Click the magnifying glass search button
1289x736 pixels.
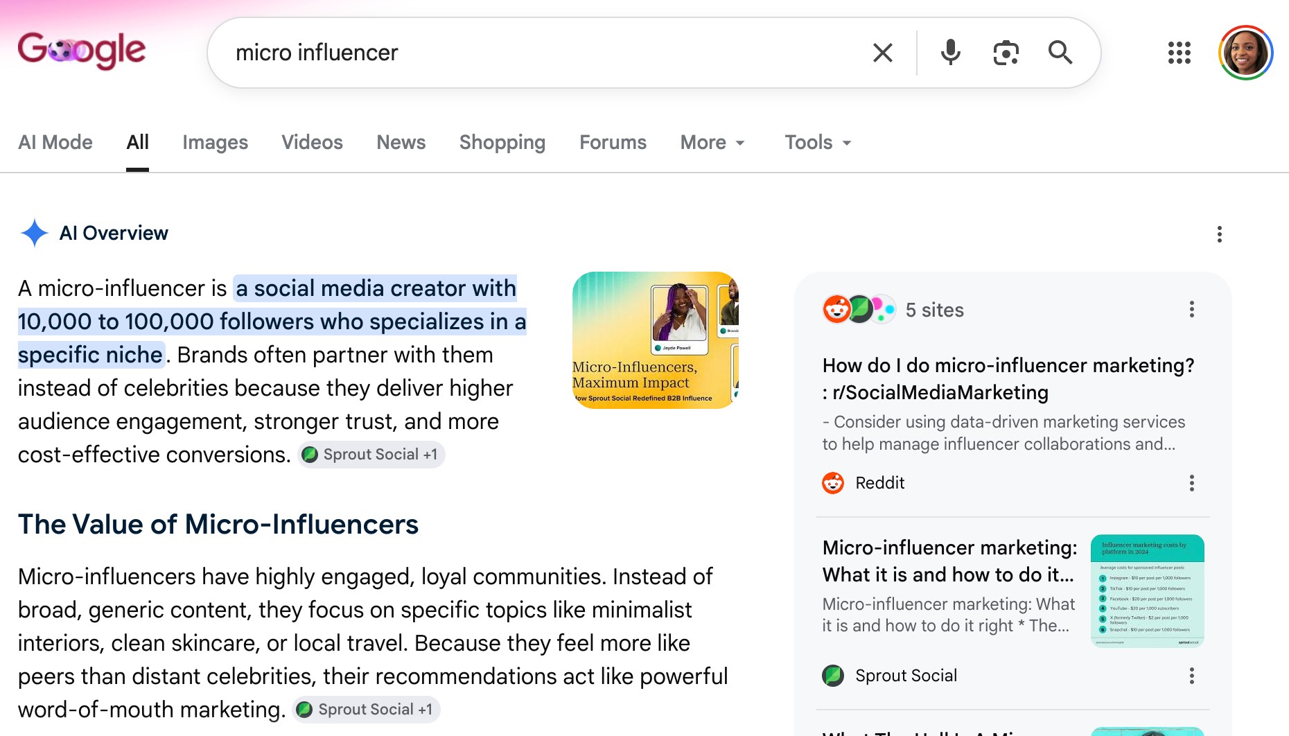point(1060,53)
